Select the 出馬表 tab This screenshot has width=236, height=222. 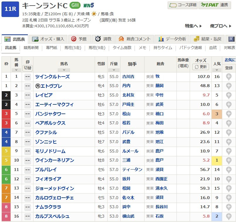(15, 39)
